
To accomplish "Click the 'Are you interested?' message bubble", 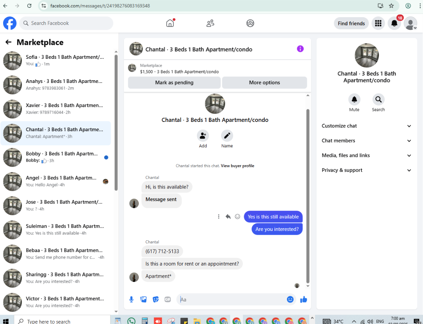I will coord(277,229).
